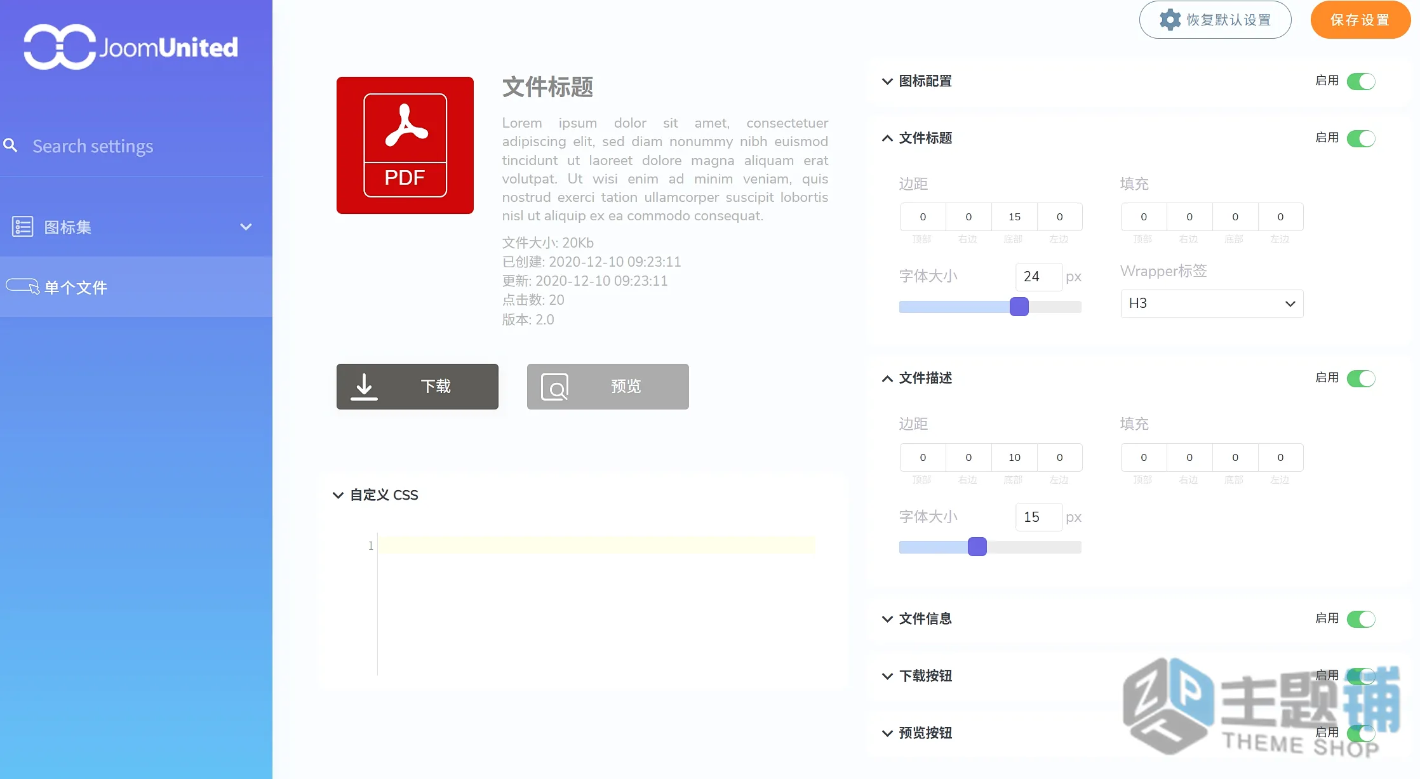The width and height of the screenshot is (1420, 779).
Task: Click 文件描述 margin bottom field with 10
Action: [1014, 458]
